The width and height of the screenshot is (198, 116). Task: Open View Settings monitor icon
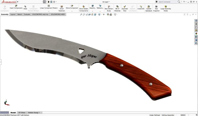(115, 14)
